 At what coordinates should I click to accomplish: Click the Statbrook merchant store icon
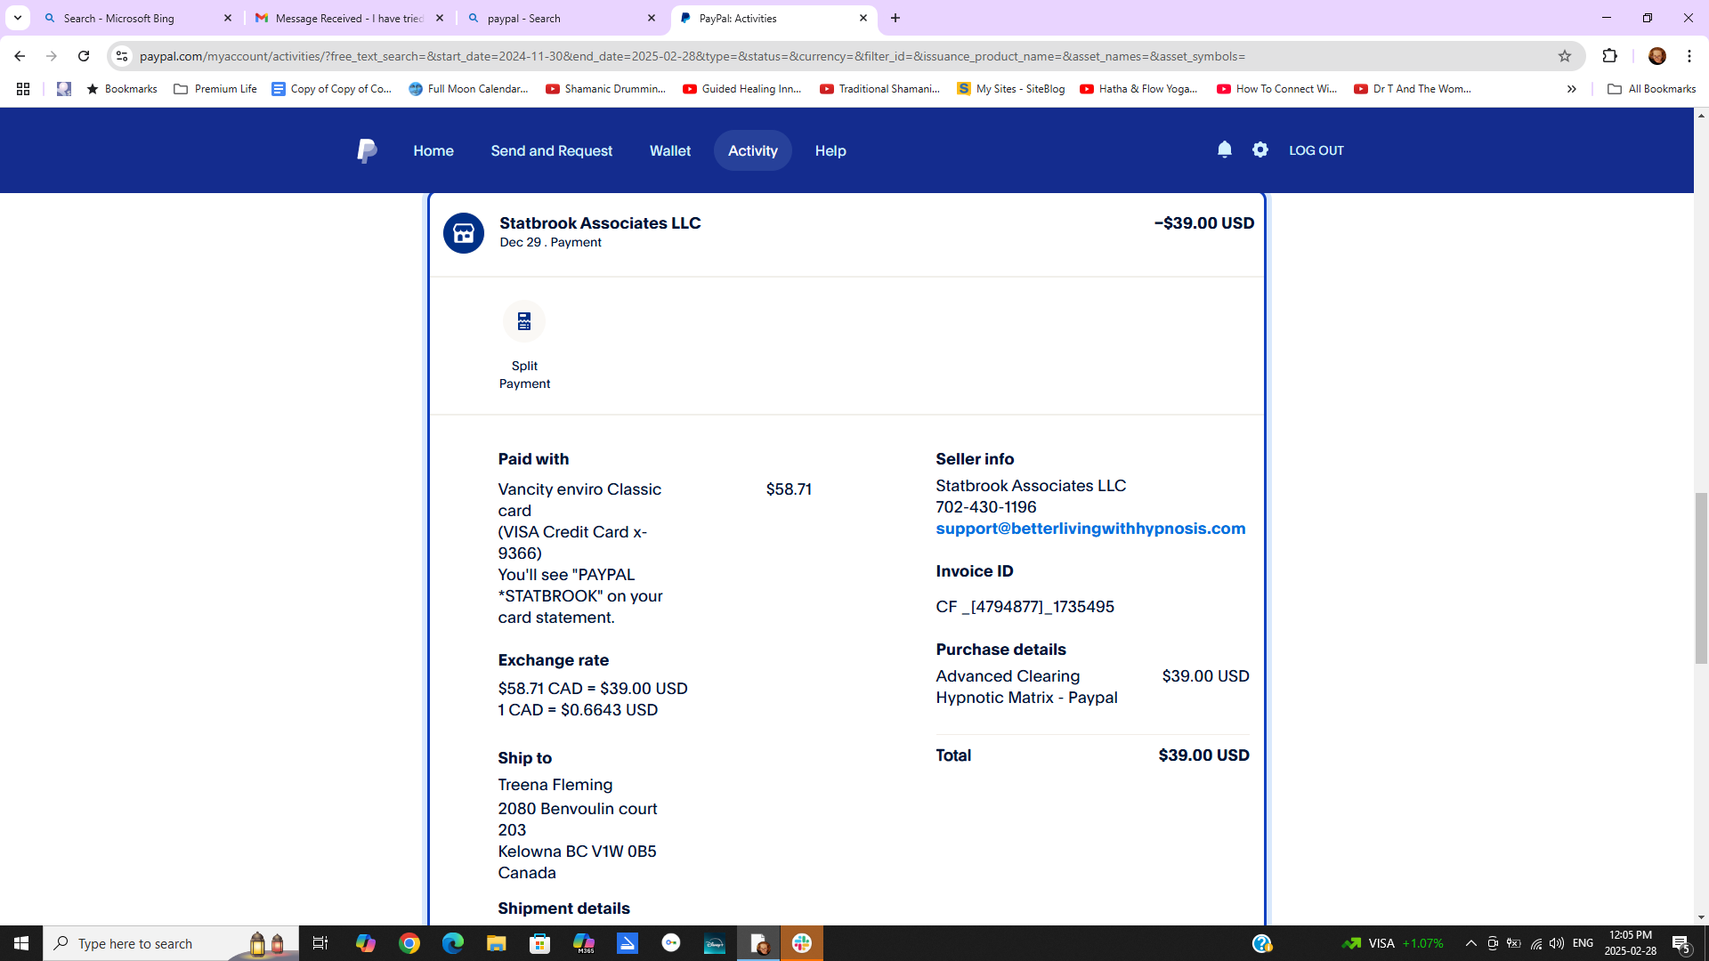[463, 233]
